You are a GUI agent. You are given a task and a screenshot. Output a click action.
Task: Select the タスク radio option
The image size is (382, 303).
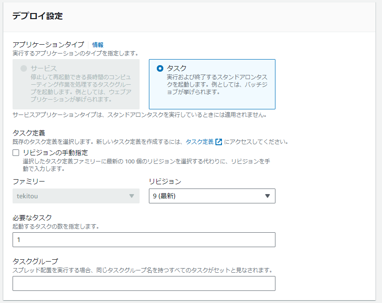[x=160, y=68]
